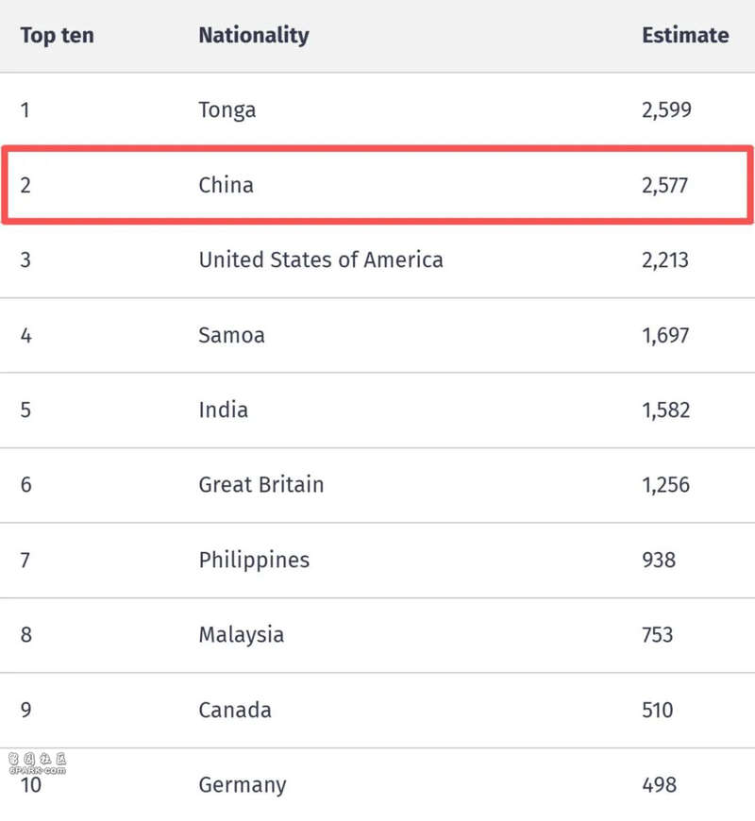Select Germany's estimate value 498
Image resolution: width=755 pixels, height=821 pixels.
[x=659, y=785]
